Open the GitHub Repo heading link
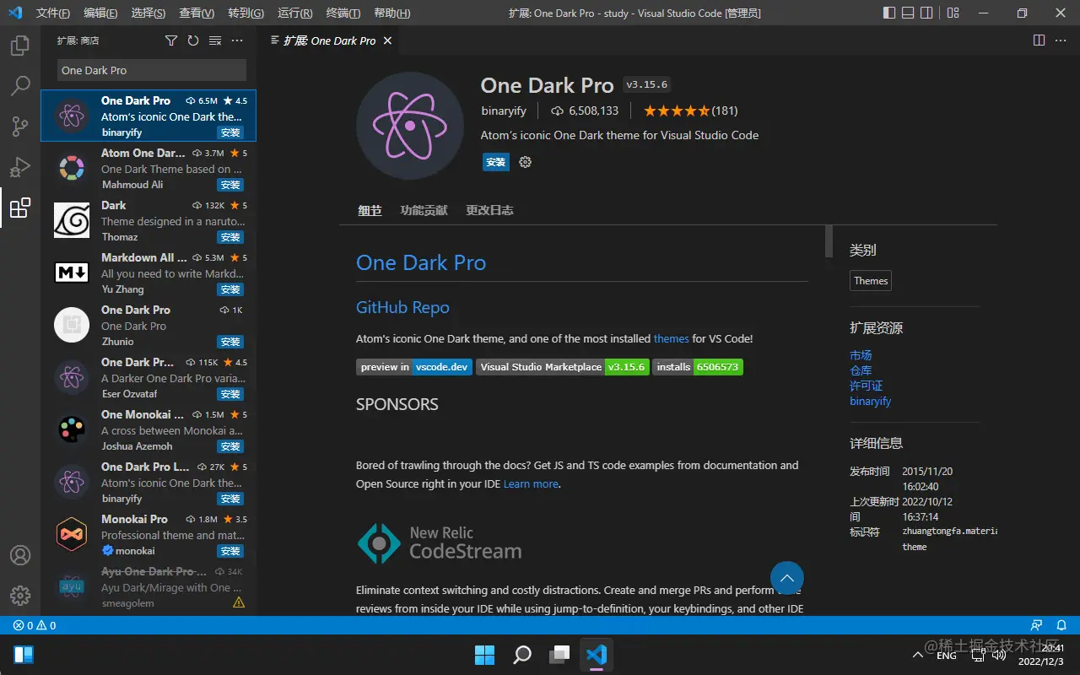Image resolution: width=1080 pixels, height=675 pixels. (x=402, y=308)
